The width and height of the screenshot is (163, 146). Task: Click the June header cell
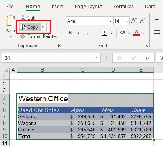(x=141, y=110)
